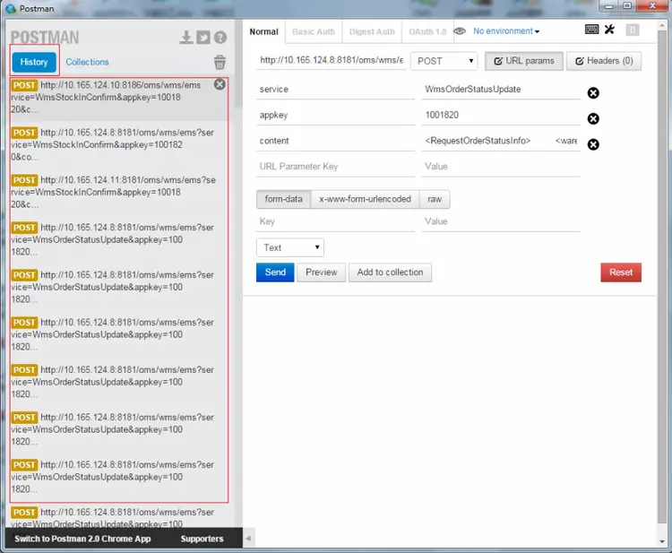Click the history sidebar scrollbar
Viewport: 672px width, 553px height.
click(x=237, y=65)
